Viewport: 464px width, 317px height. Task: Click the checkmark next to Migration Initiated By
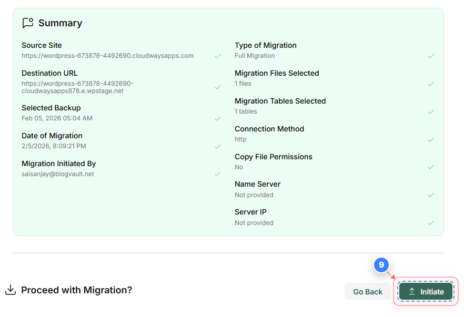pos(218,174)
